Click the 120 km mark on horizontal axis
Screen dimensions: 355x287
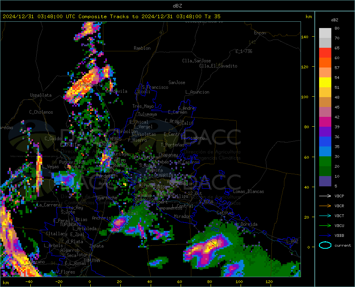(269, 281)
